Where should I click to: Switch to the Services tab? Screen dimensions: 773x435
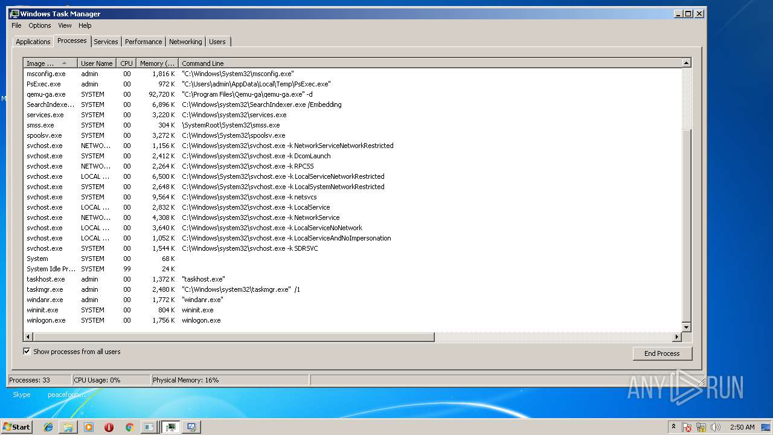click(x=106, y=42)
